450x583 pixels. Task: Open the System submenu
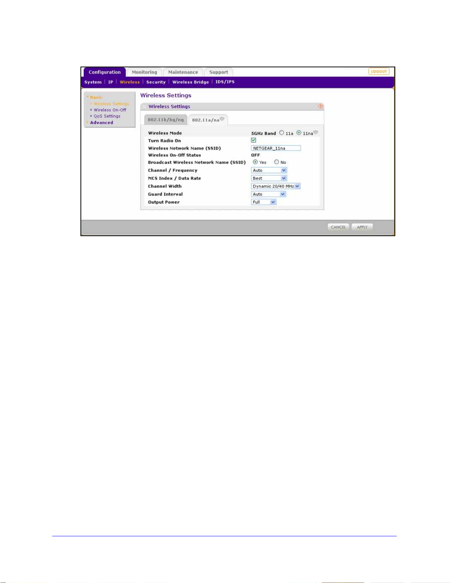click(x=93, y=82)
